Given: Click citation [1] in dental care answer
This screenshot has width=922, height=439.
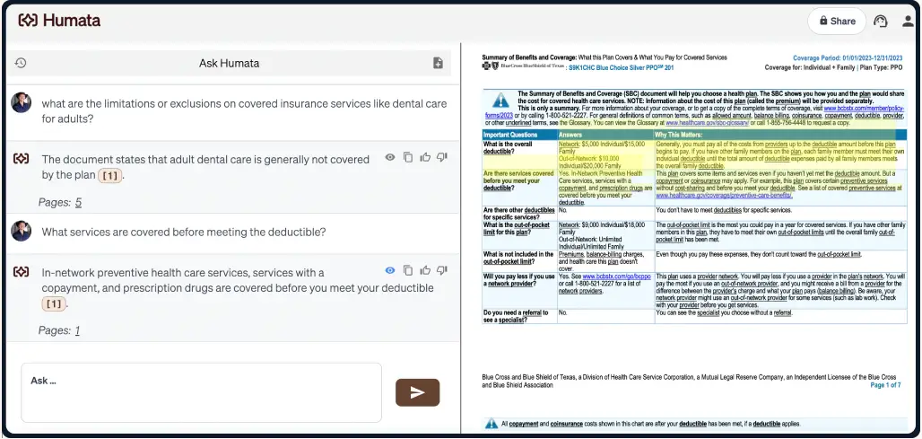Looking at the screenshot, I should (109, 176).
